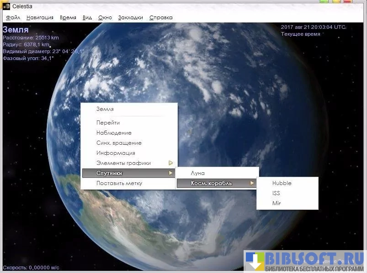Open the Закладки menu
This screenshot has height=273, width=367.
(130, 17)
